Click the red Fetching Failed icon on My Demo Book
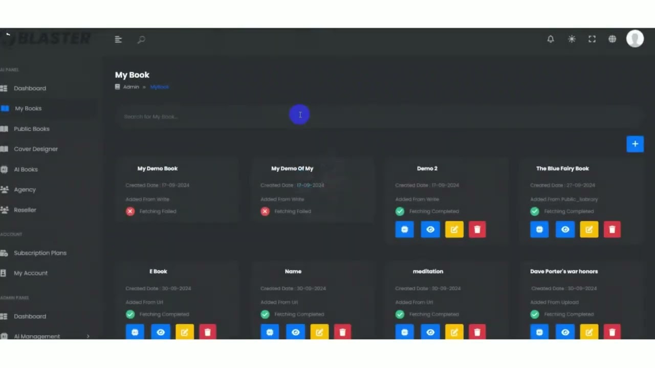 click(x=130, y=211)
